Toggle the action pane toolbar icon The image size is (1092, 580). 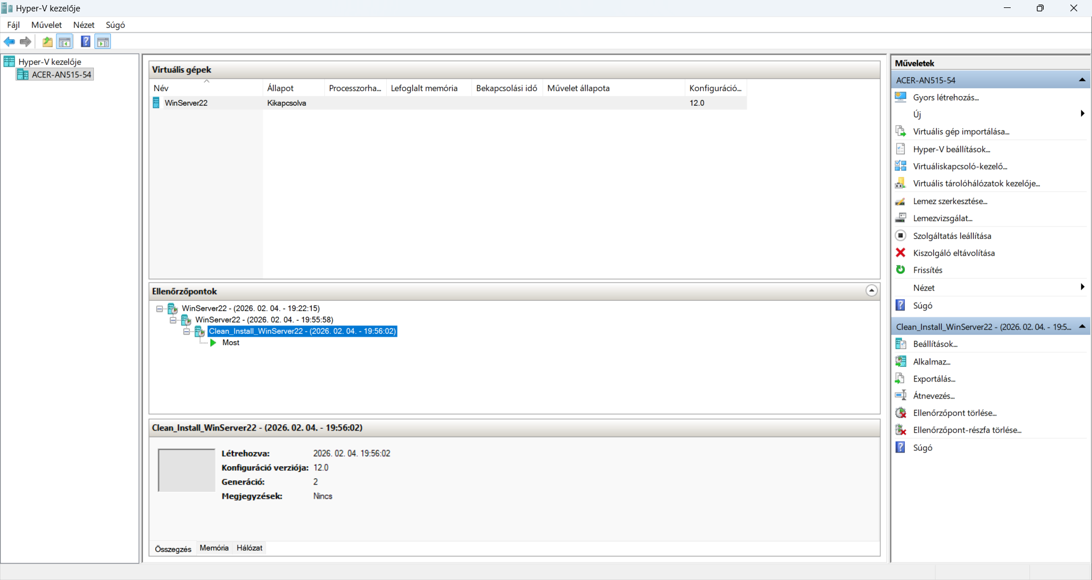coord(103,42)
